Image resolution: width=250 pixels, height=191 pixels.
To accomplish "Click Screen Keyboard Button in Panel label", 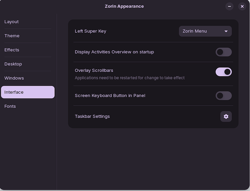I will click(110, 95).
